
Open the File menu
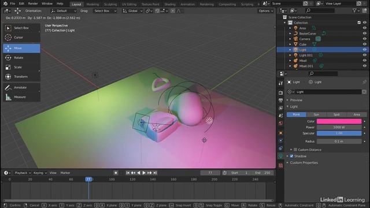pos(12,4)
